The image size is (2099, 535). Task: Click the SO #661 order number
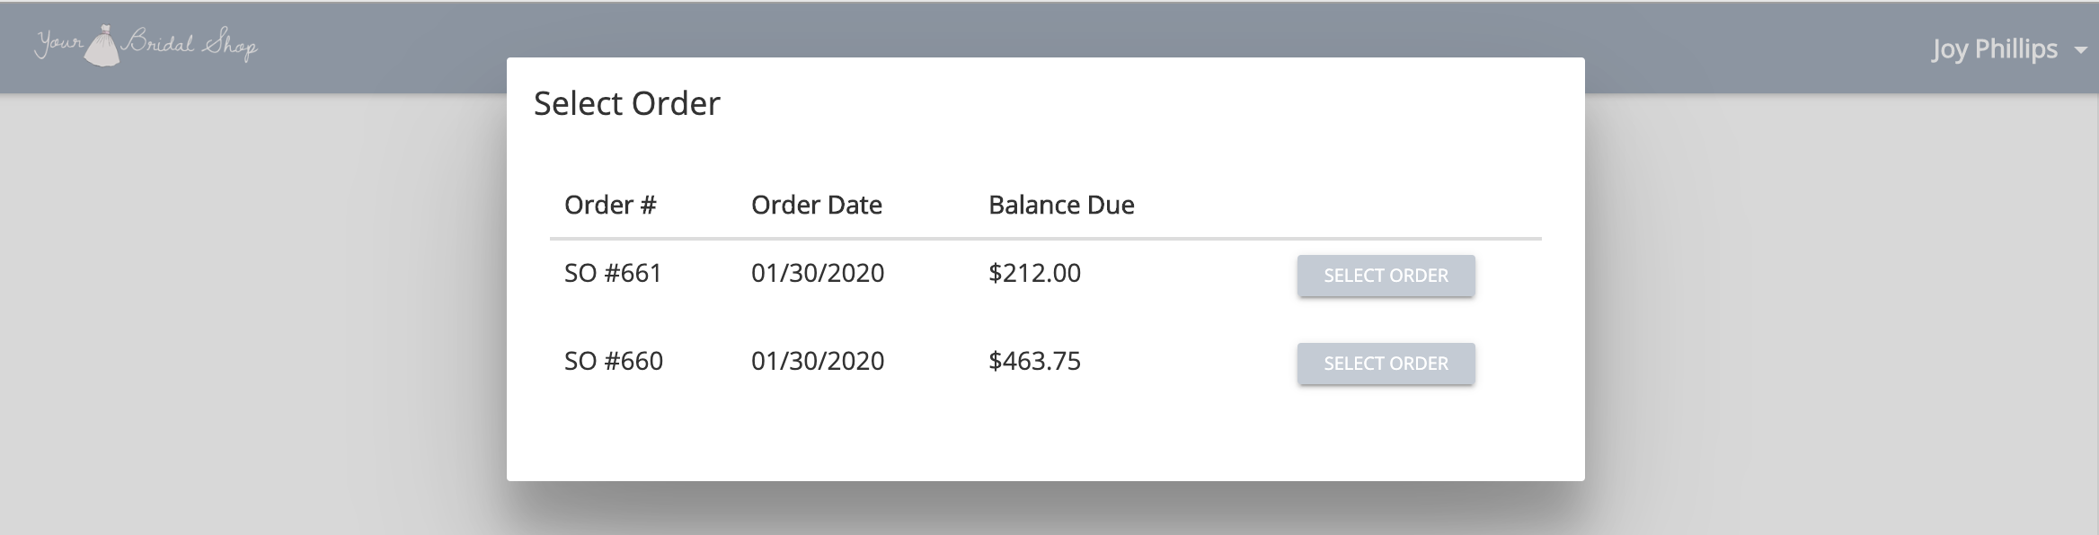[613, 273]
